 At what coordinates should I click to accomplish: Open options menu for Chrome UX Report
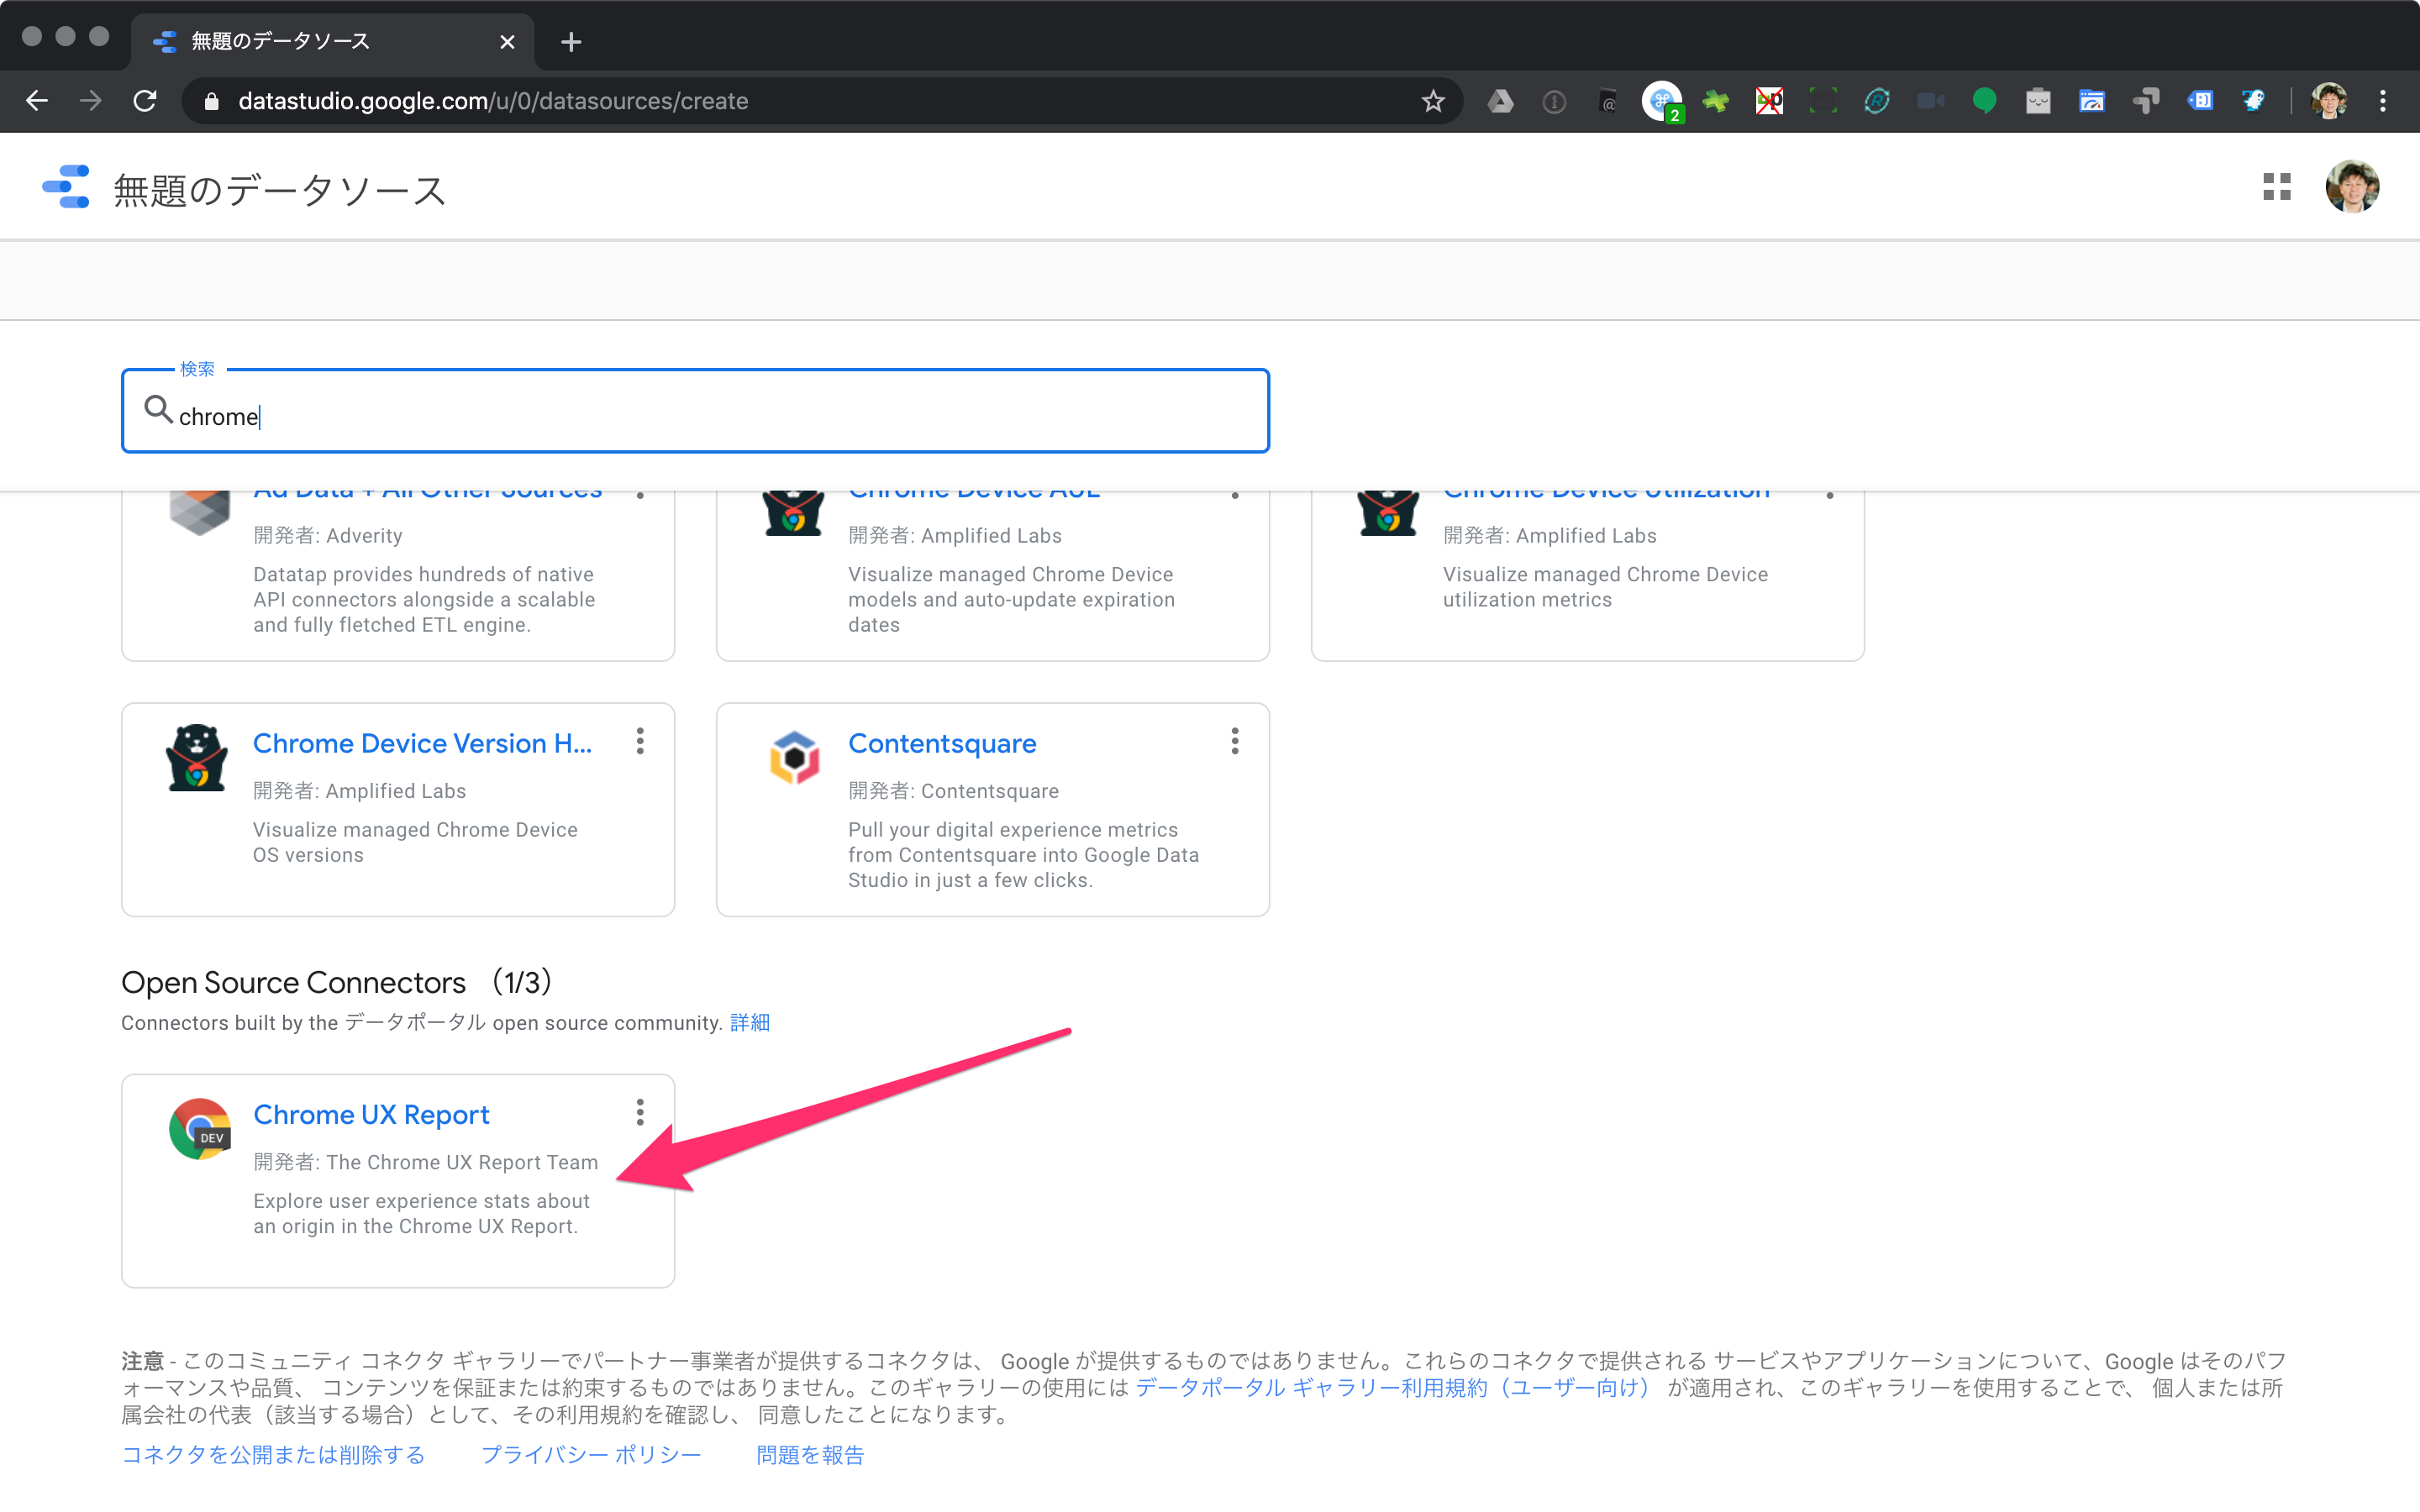[x=640, y=1112]
